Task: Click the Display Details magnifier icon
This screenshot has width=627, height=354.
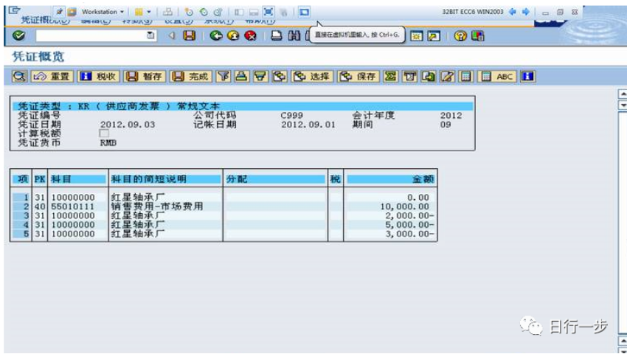Action: (x=19, y=76)
